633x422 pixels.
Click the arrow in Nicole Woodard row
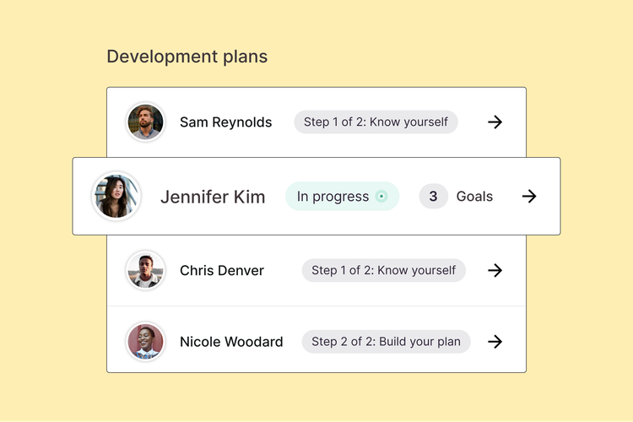(x=495, y=342)
